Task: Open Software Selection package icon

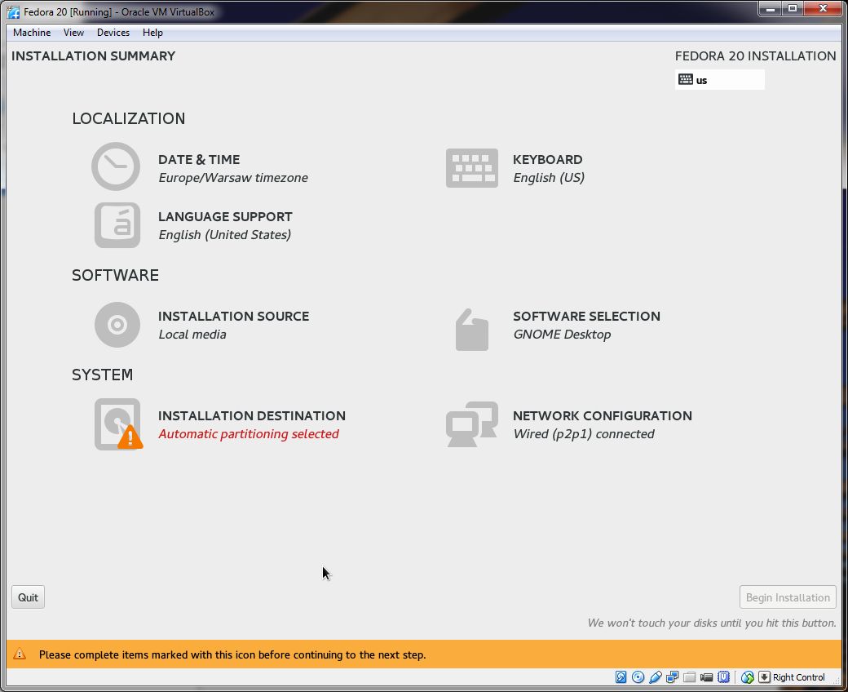Action: (471, 330)
